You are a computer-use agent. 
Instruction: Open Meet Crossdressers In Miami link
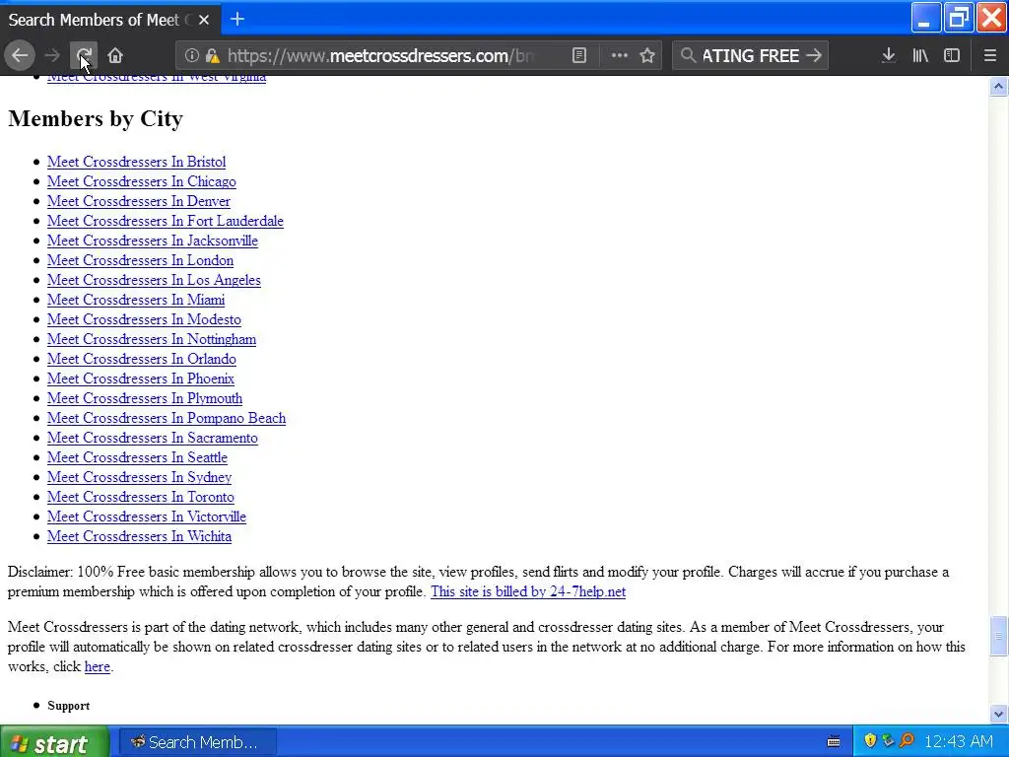pyautogui.click(x=136, y=300)
